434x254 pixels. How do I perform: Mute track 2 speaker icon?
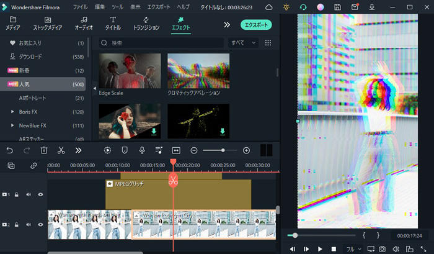(29, 224)
